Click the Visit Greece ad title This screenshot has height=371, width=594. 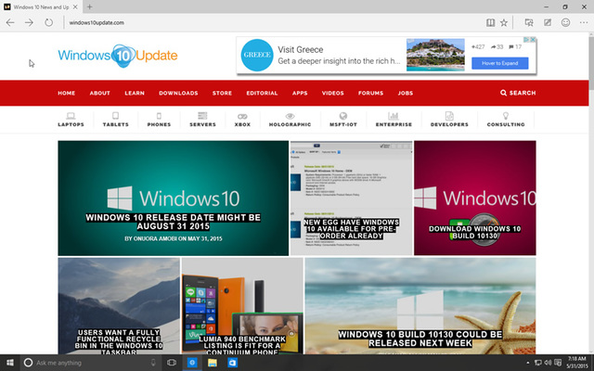[x=301, y=49]
